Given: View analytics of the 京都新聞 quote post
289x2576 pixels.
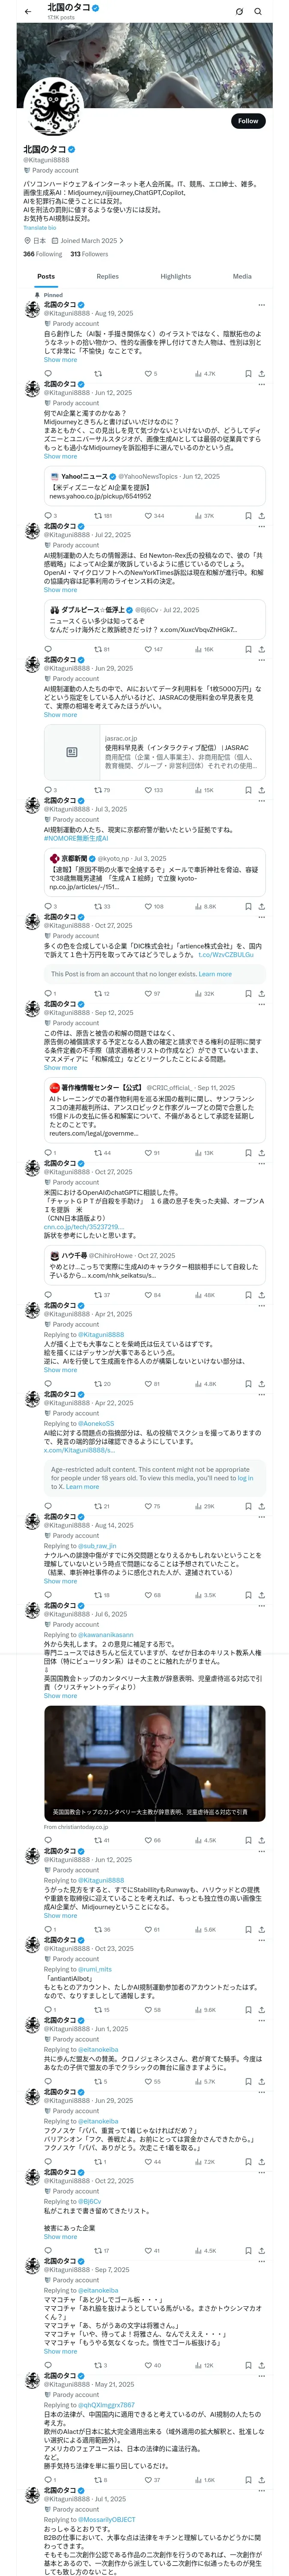Looking at the screenshot, I should pyautogui.click(x=205, y=906).
